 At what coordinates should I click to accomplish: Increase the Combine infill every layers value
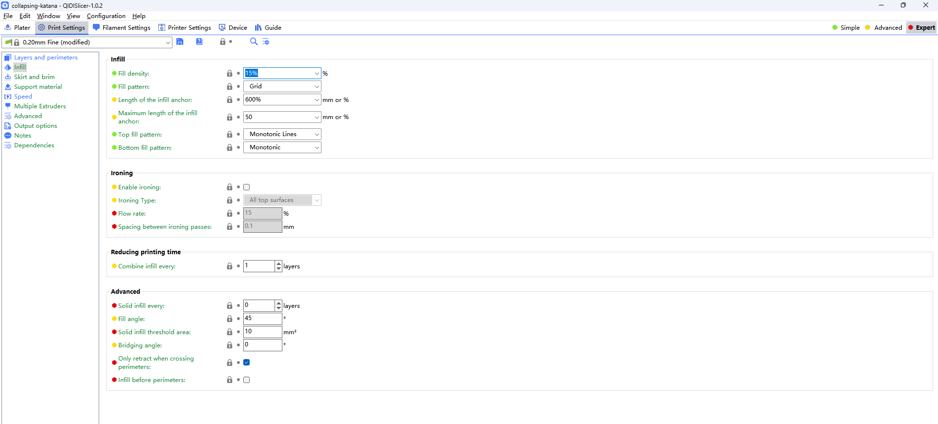click(278, 263)
